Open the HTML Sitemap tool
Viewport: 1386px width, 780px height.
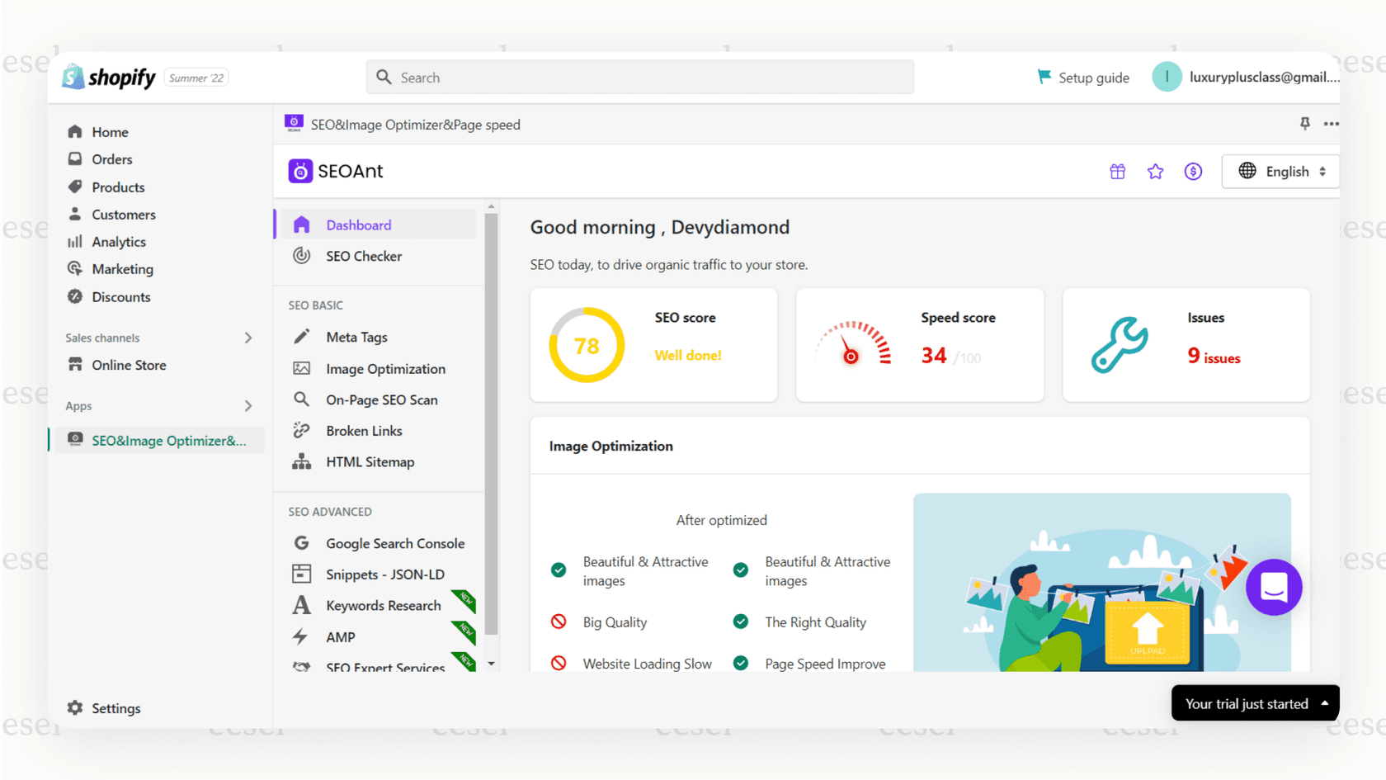(x=370, y=461)
